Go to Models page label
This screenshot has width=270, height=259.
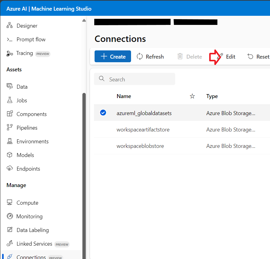coord(25,155)
